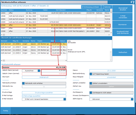Click Drucken/E-Mail und stornieren button
136x115 pixels.
click(x=122, y=32)
